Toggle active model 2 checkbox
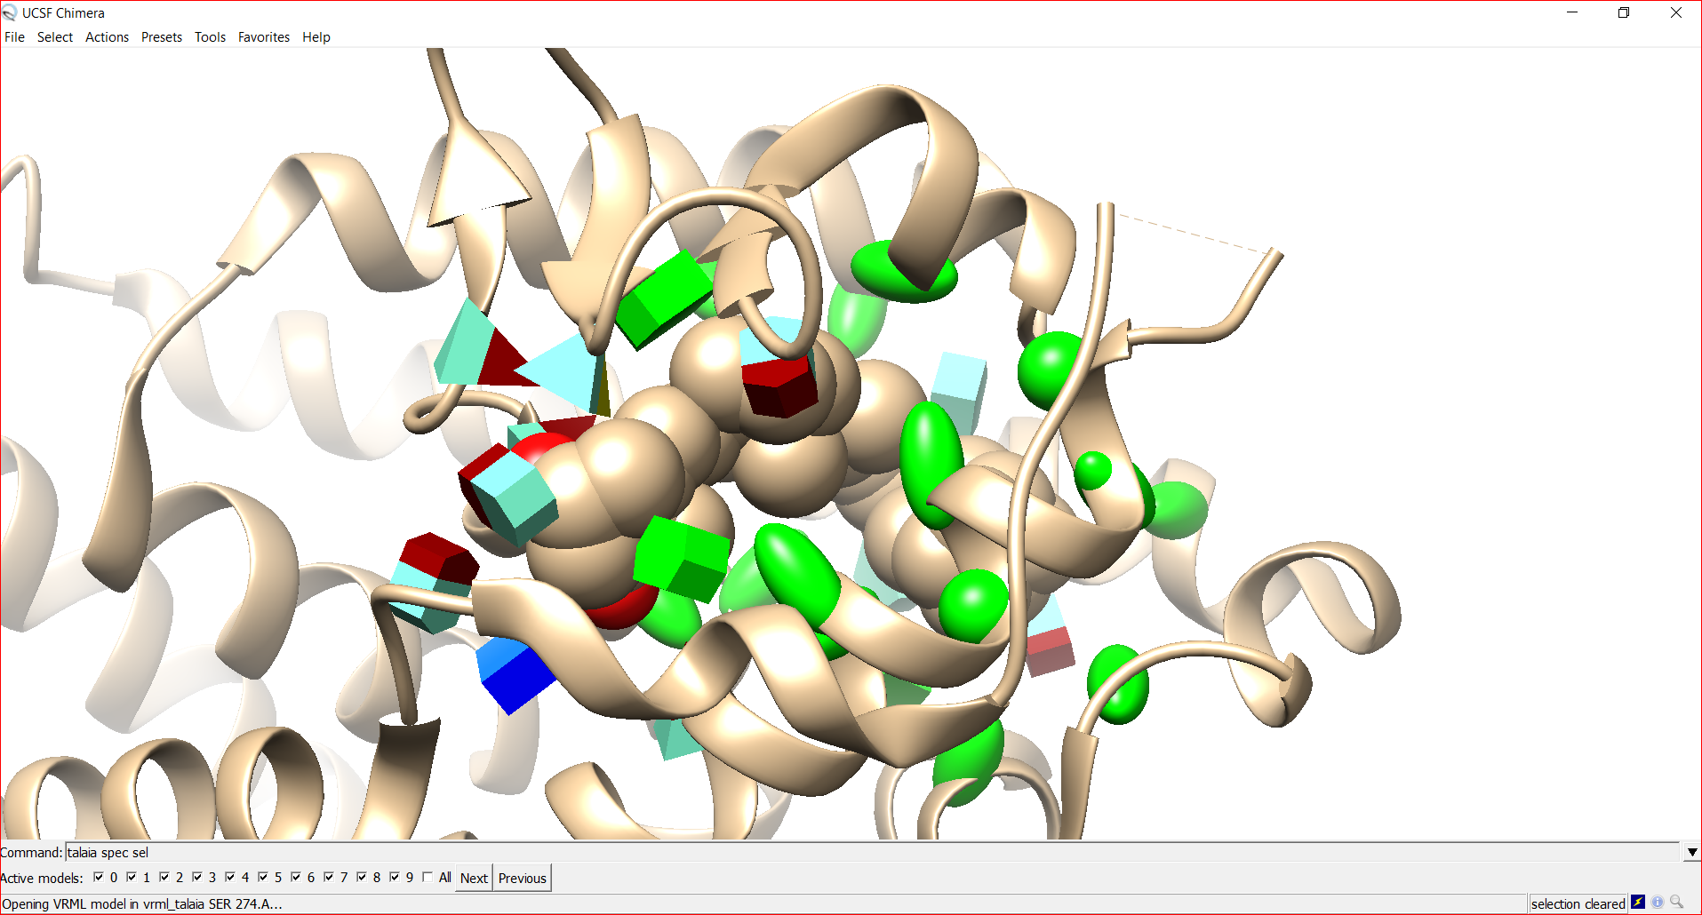 (x=164, y=877)
